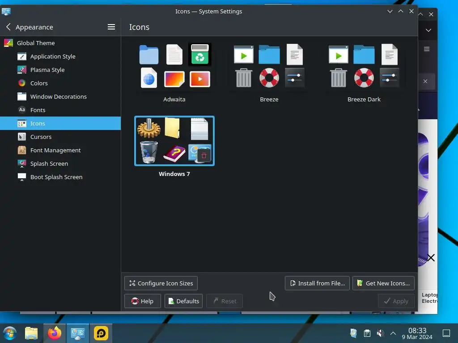Screen dimensions: 458x343
Task: Open the recycle bin tray icon
Action: (x=353, y=333)
